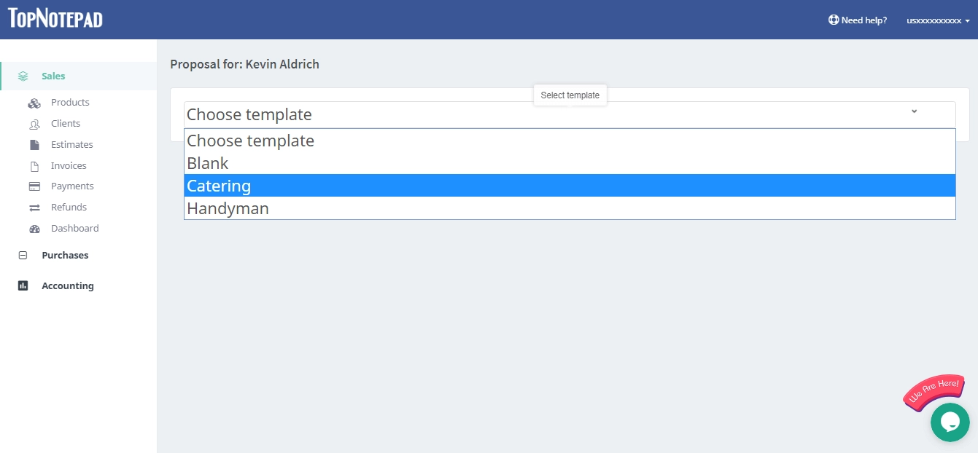Select the Estimates document icon
This screenshot has width=978, height=453.
34,144
